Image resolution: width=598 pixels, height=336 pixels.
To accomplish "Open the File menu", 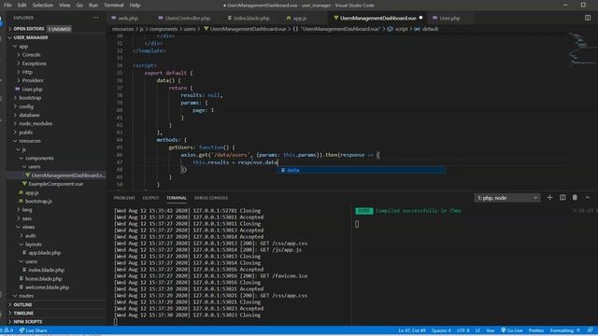I will coord(7,5).
